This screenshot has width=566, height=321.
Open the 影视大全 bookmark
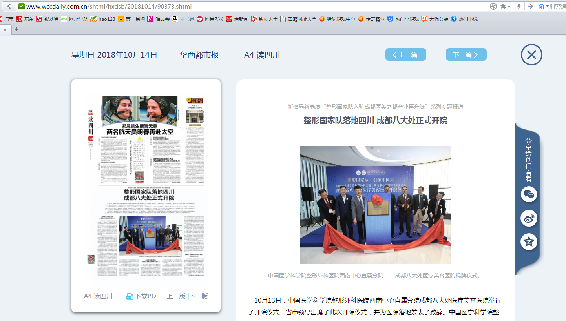pos(265,19)
